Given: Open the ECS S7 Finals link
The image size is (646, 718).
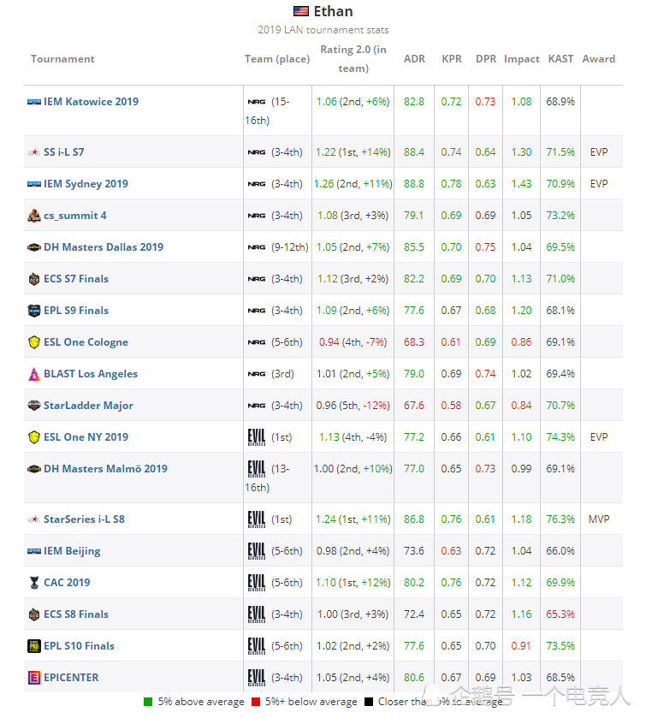Looking at the screenshot, I should pos(76,279).
